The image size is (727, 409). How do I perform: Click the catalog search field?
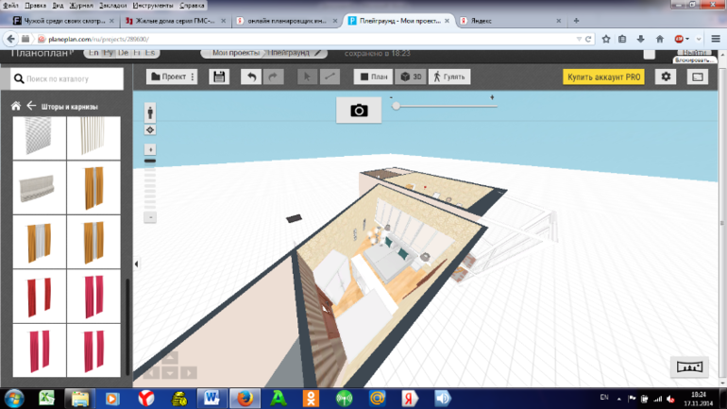tap(67, 79)
